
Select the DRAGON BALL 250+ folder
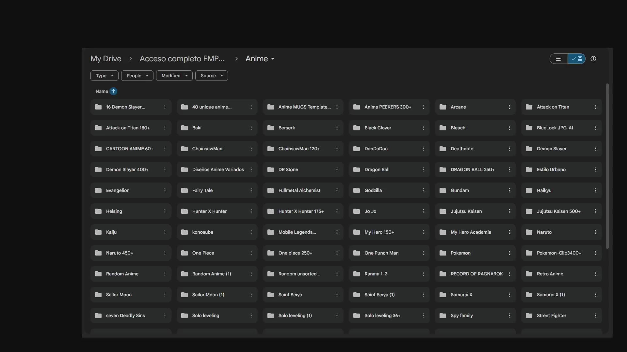coord(475,169)
